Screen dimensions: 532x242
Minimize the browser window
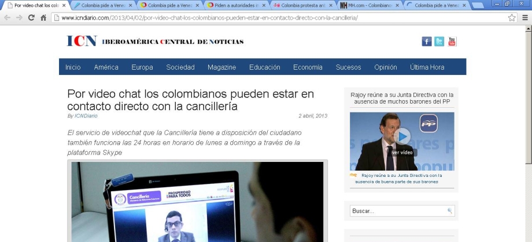click(x=498, y=3)
